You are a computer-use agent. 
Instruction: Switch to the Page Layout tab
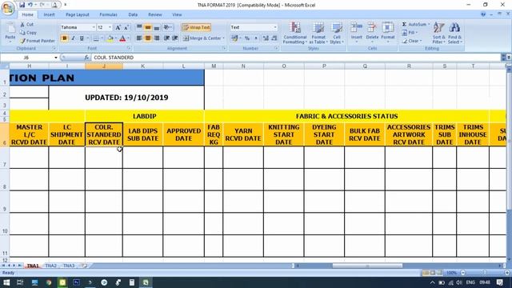coord(78,14)
